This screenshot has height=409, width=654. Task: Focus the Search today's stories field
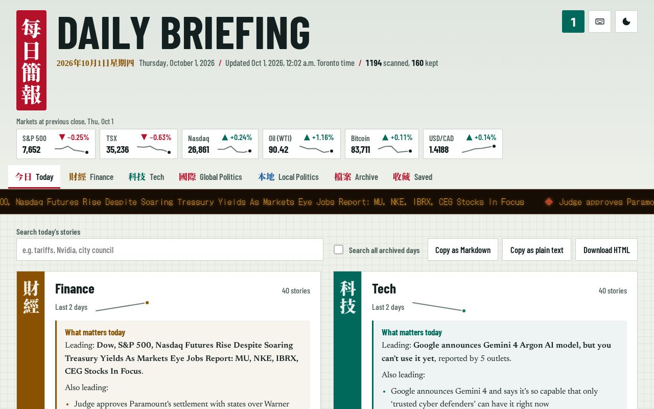(x=170, y=249)
